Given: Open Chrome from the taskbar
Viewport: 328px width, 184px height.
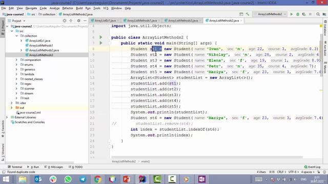Looking at the screenshot, I should [x=97, y=179].
